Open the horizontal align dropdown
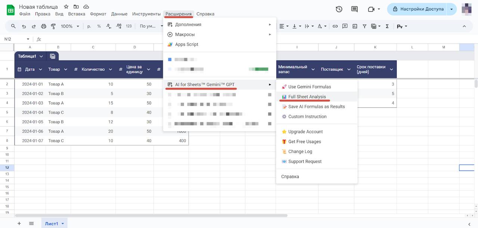Viewport: 478px width, 228px height. [x=284, y=26]
